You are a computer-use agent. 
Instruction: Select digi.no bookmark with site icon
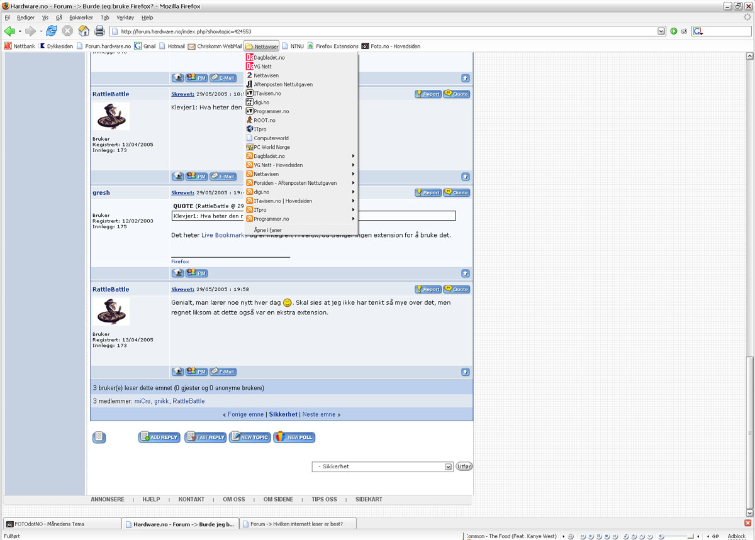pyautogui.click(x=301, y=102)
